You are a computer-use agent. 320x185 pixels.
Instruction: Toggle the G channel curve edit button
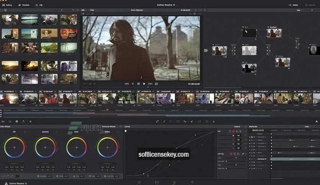(x=237, y=131)
